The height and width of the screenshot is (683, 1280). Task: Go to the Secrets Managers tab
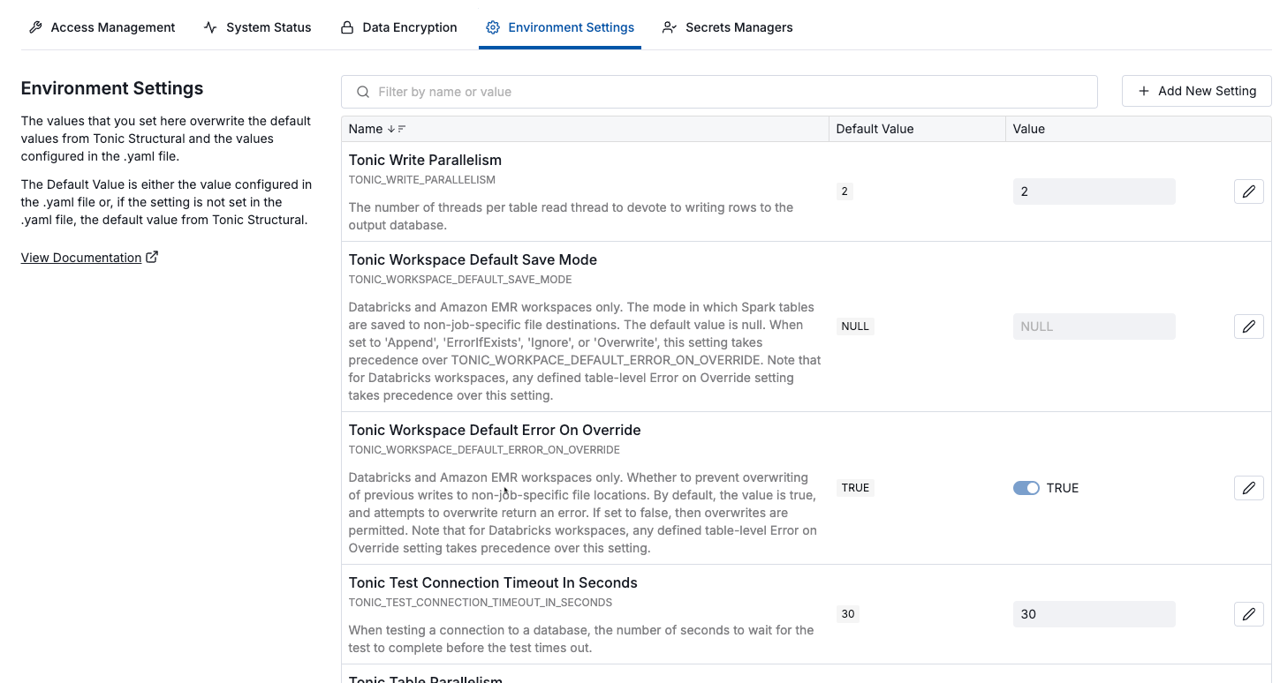click(727, 27)
